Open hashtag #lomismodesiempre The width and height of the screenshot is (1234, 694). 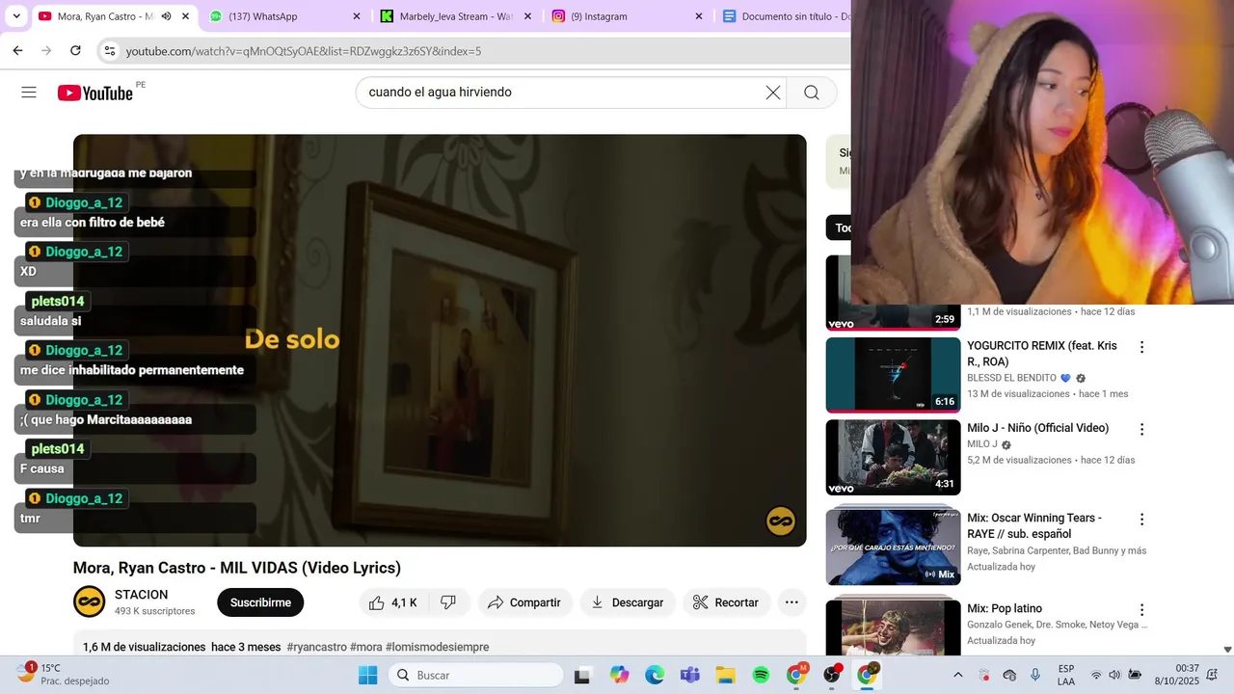(438, 647)
